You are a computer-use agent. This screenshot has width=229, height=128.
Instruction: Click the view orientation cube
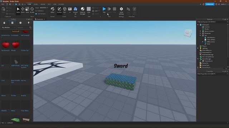pos(187,33)
